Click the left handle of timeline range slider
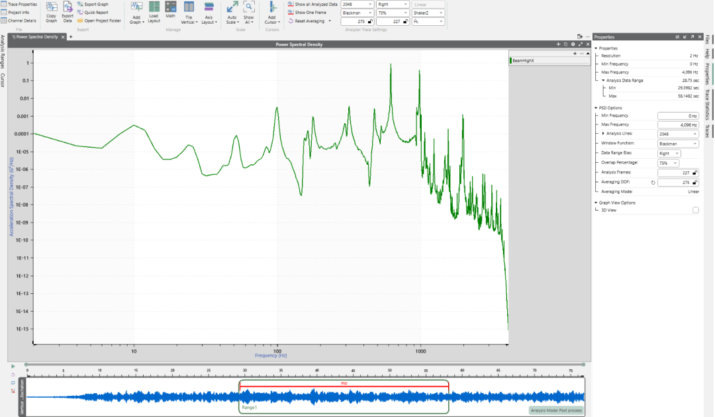The height and width of the screenshot is (417, 715). click(26, 365)
